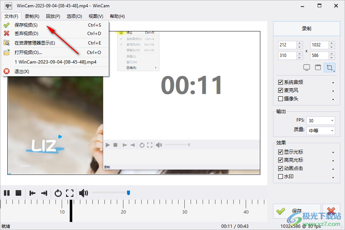Open the 质量 dropdown showing 中等
The height and width of the screenshot is (230, 345).
coord(321,131)
